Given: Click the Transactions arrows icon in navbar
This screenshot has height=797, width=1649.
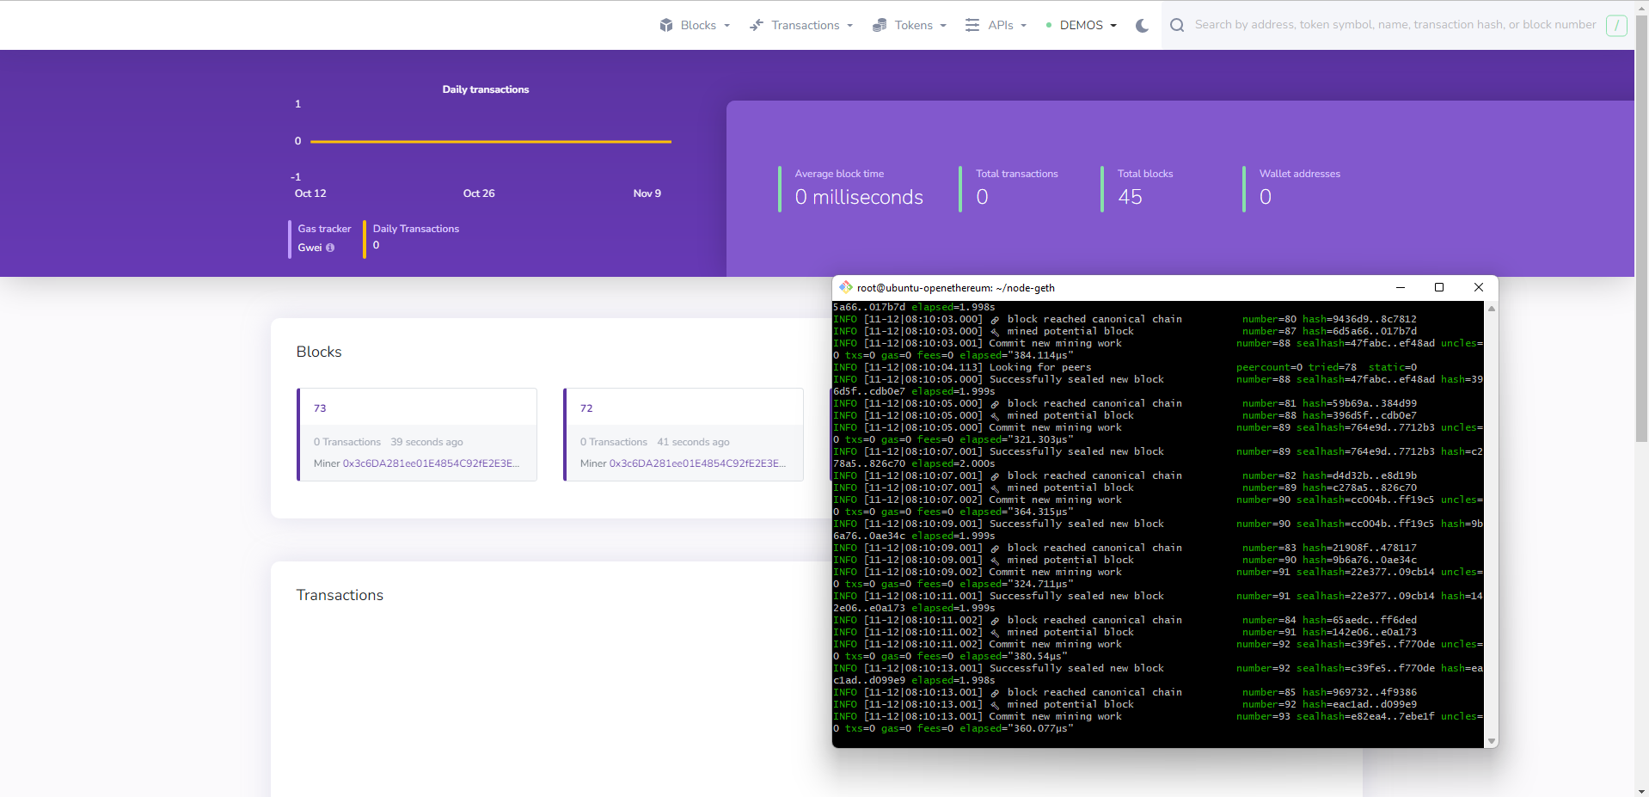Looking at the screenshot, I should (x=757, y=25).
